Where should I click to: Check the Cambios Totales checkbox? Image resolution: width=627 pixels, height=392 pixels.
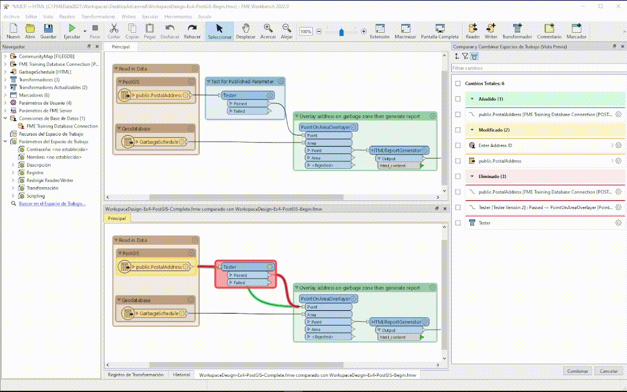458,83
